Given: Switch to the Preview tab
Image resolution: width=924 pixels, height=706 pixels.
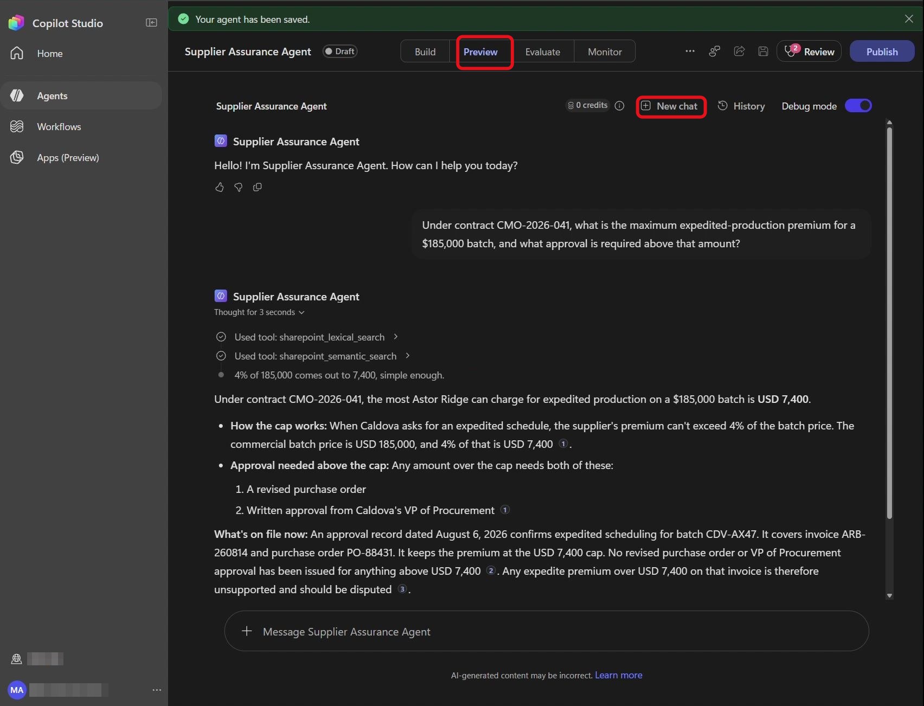Looking at the screenshot, I should (x=480, y=52).
